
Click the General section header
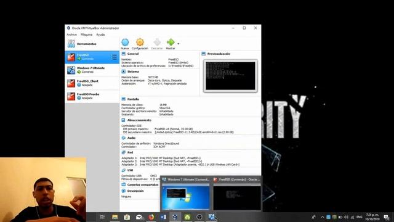133,54
